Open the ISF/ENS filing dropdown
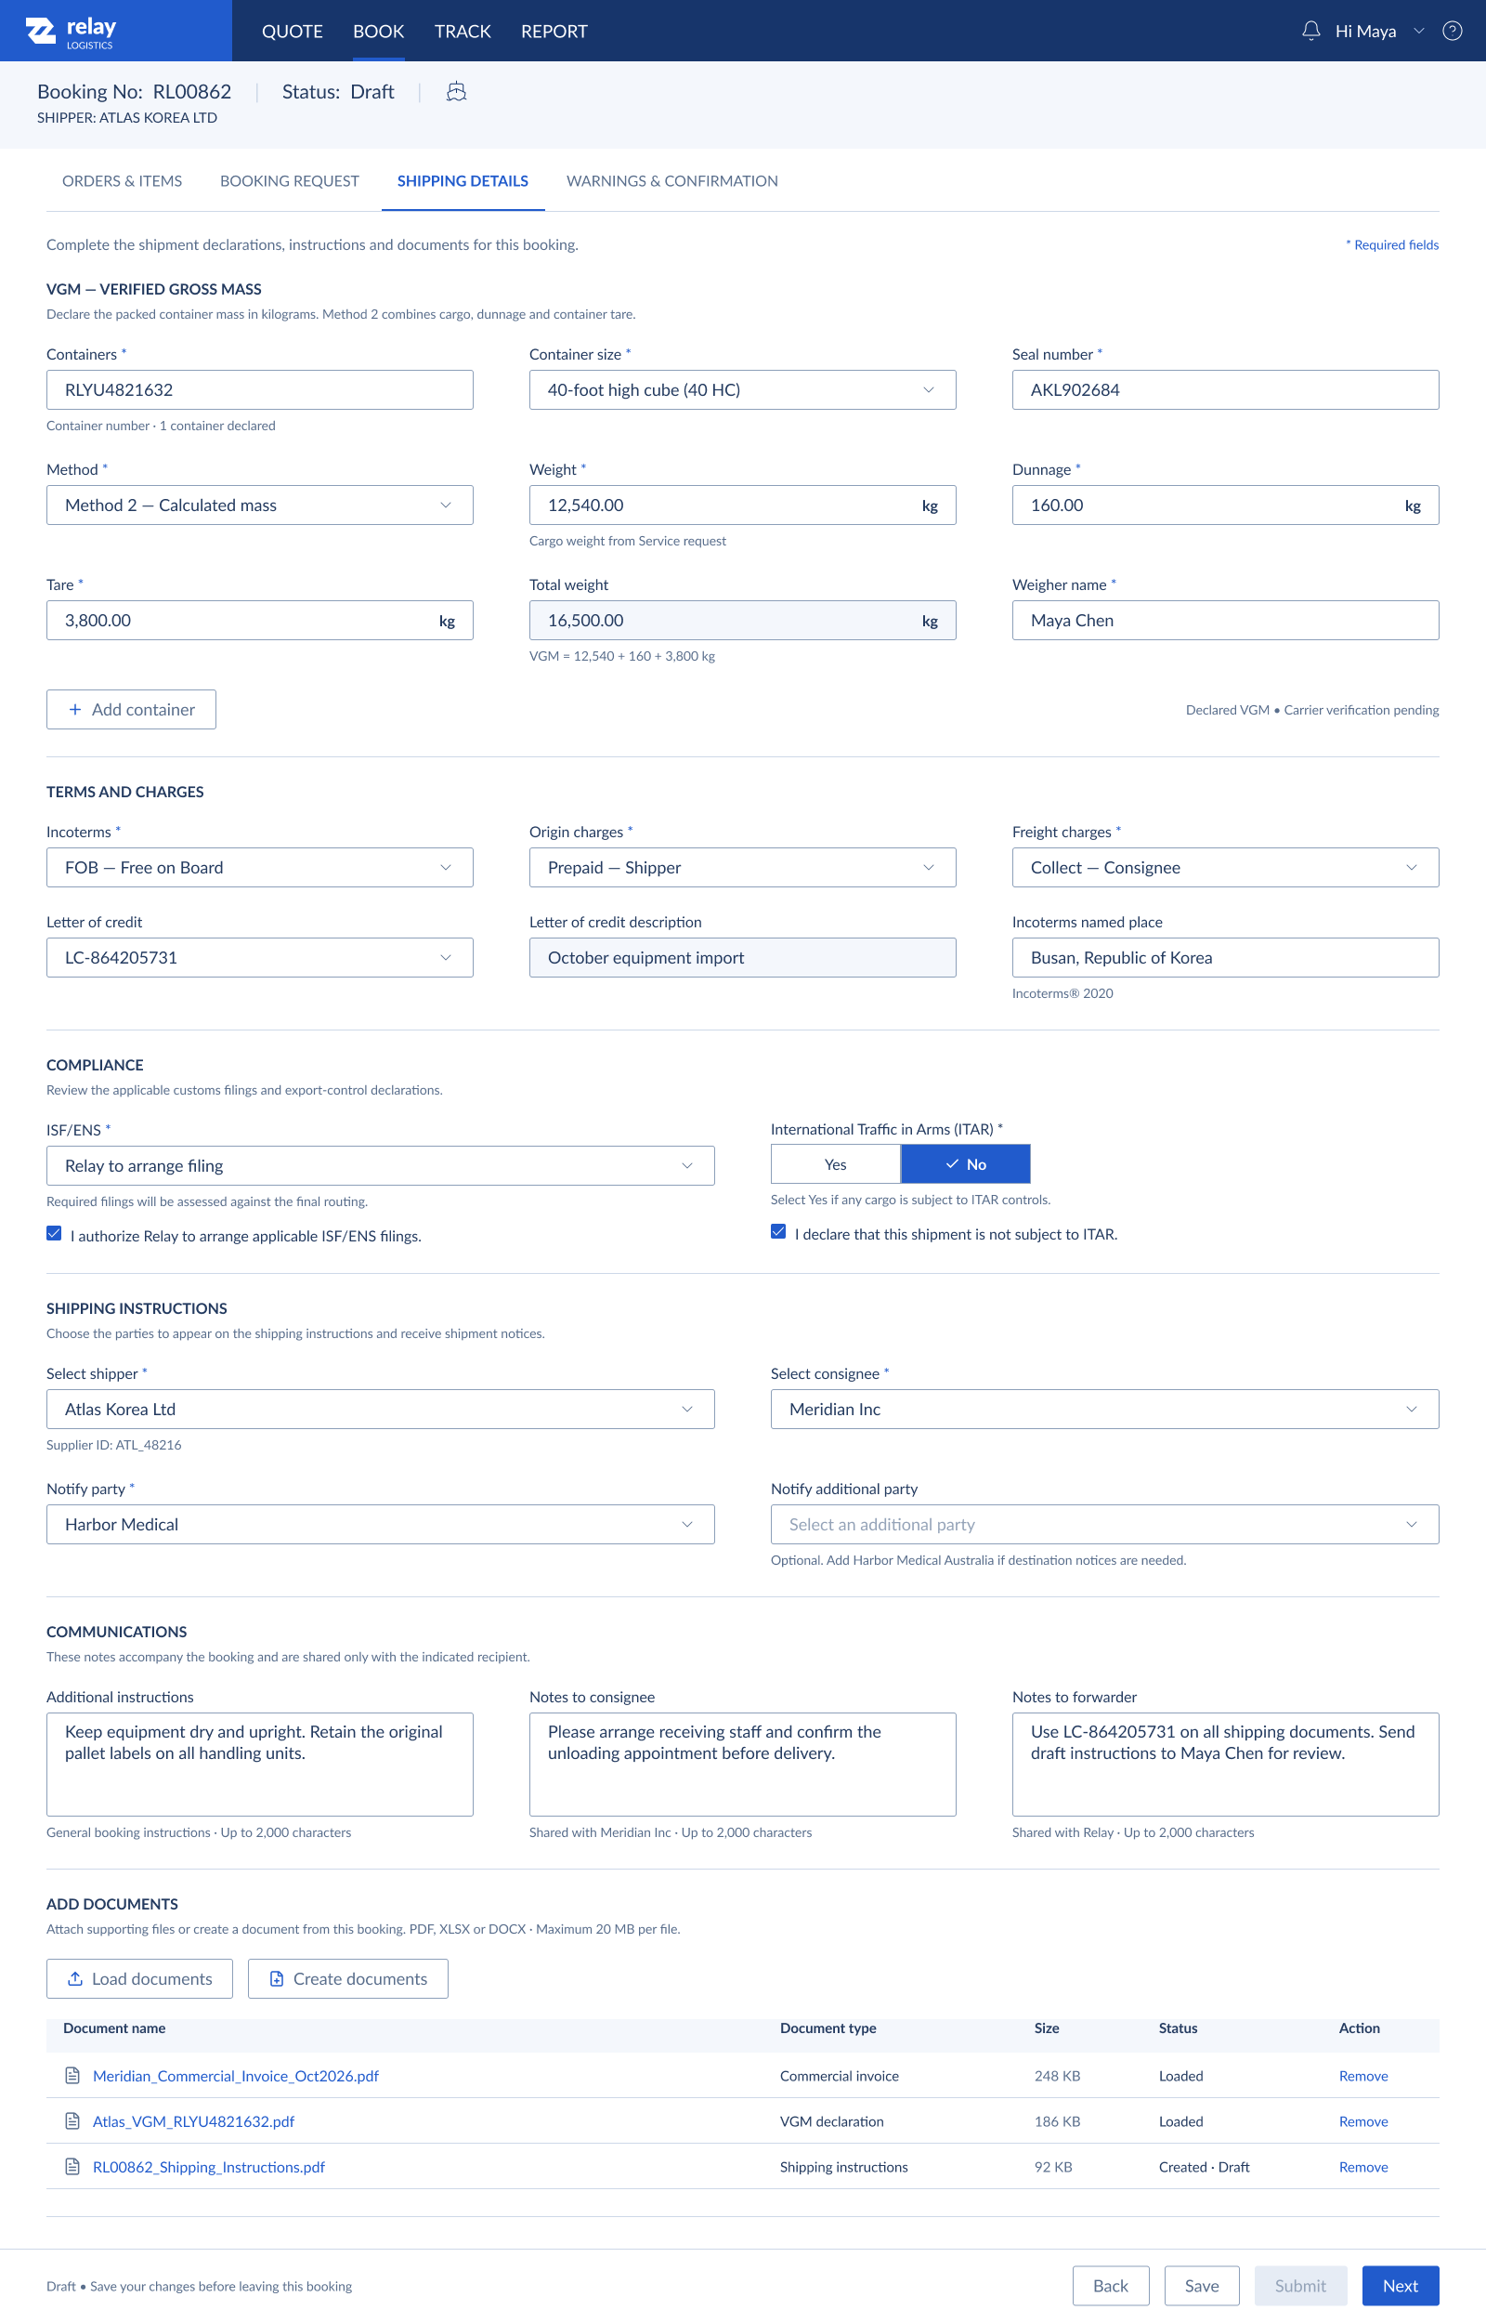 pos(380,1165)
